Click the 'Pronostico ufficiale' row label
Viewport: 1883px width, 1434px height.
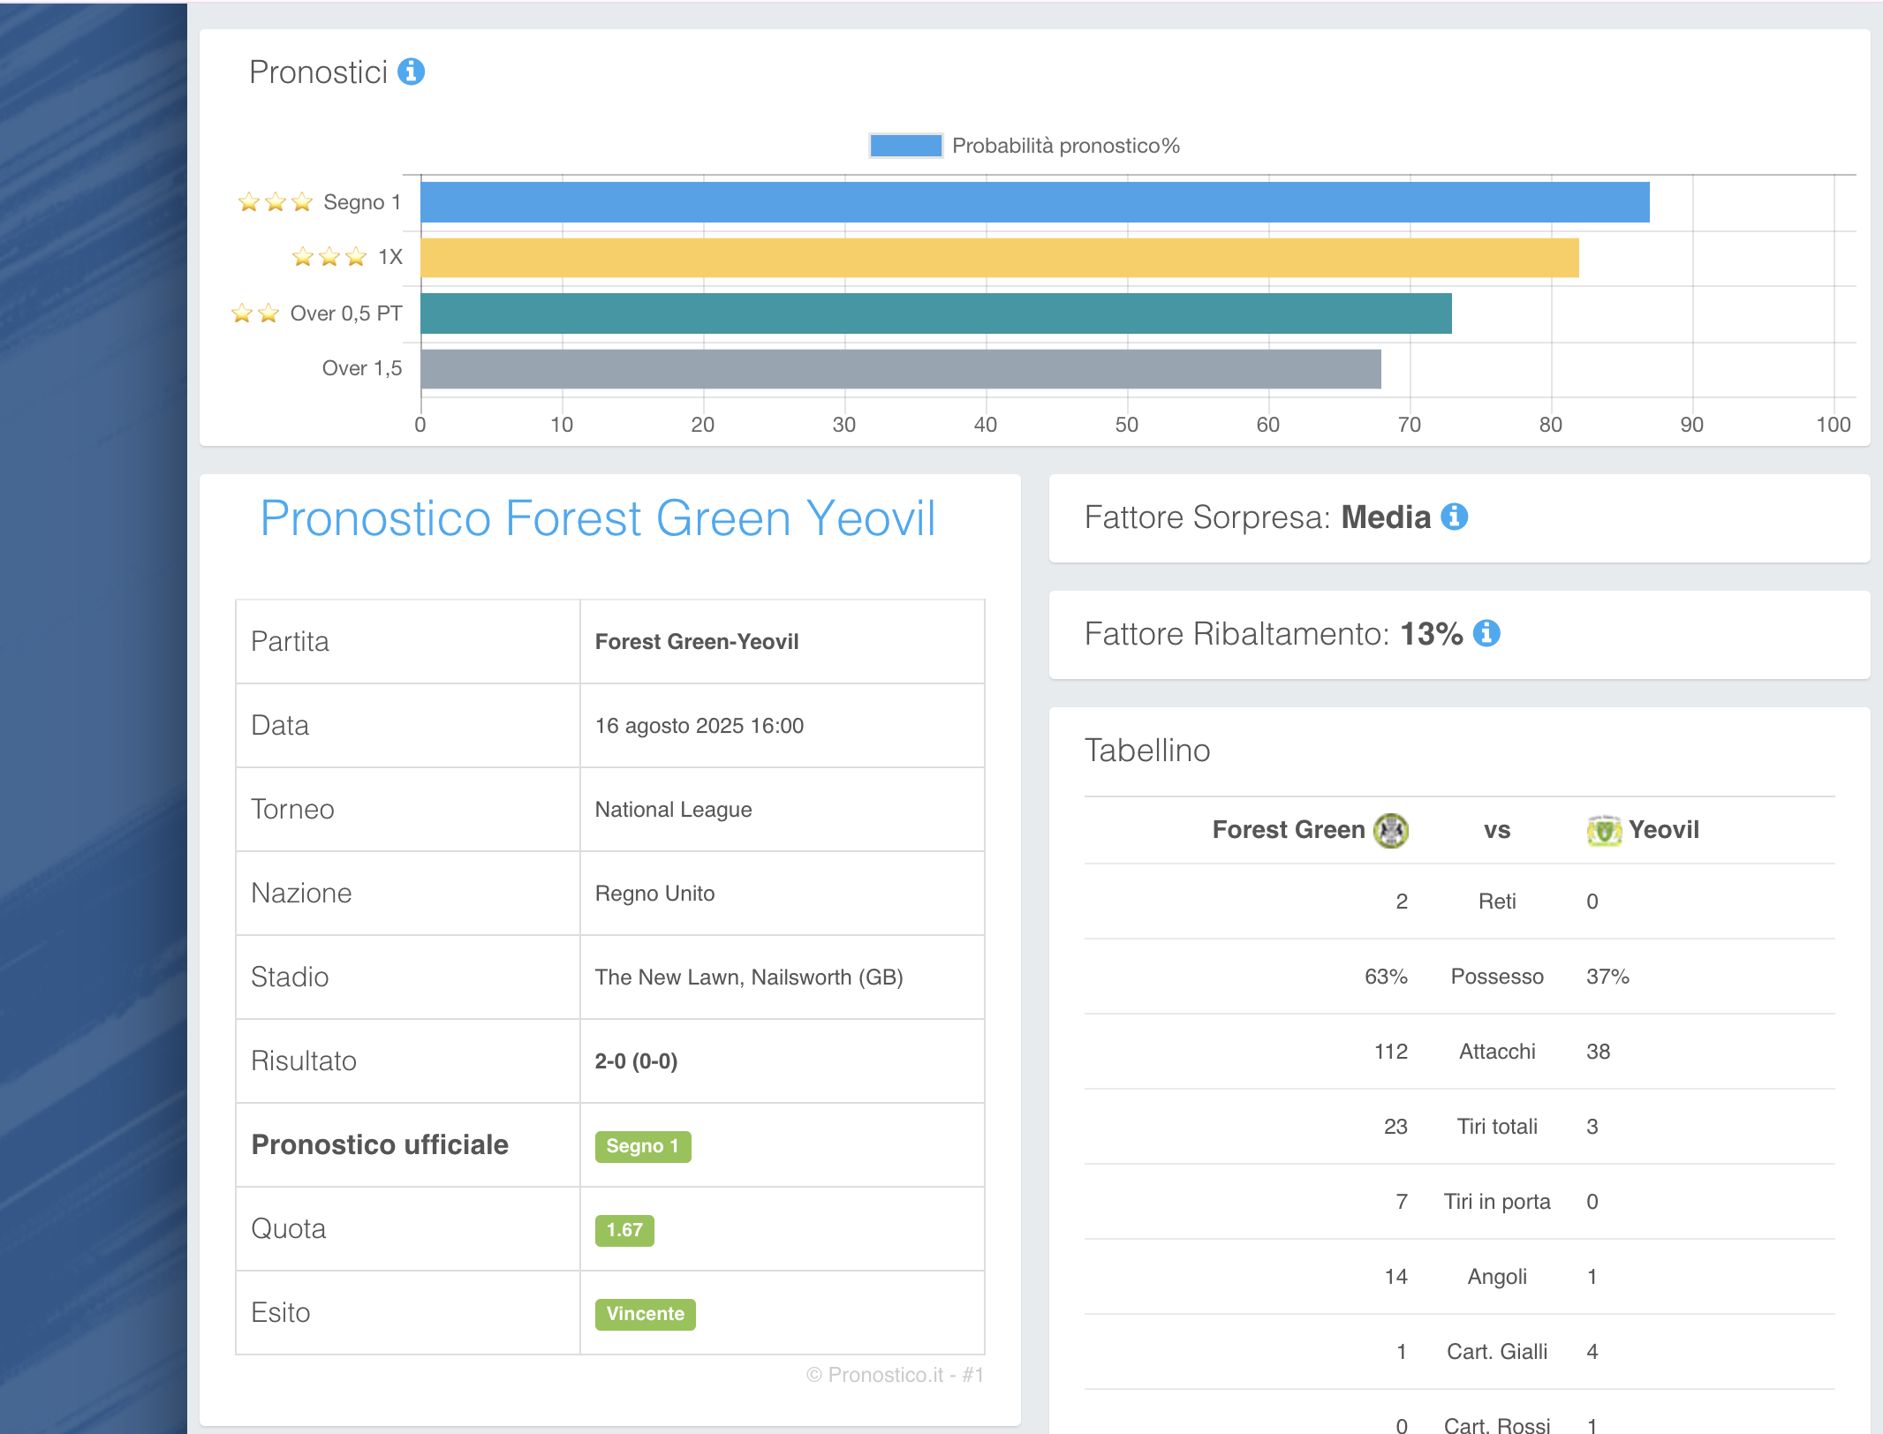pyautogui.click(x=380, y=1145)
